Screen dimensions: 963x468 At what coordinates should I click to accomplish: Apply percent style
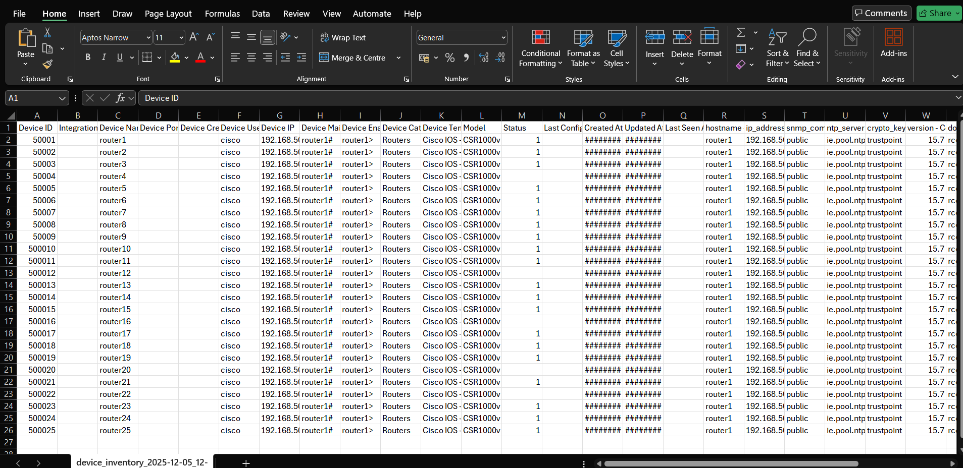pyautogui.click(x=450, y=58)
